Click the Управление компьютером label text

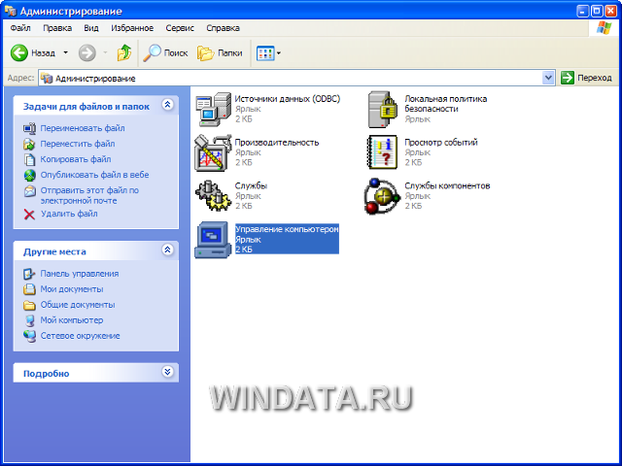pyautogui.click(x=288, y=229)
